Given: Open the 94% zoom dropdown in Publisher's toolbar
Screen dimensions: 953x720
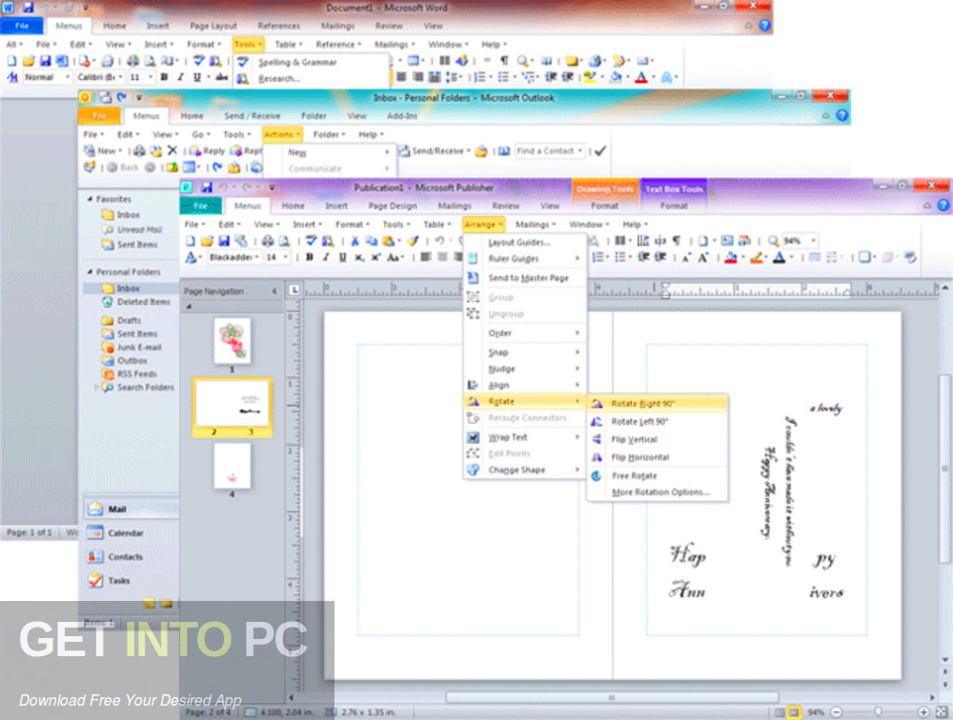Looking at the screenshot, I should (x=813, y=241).
